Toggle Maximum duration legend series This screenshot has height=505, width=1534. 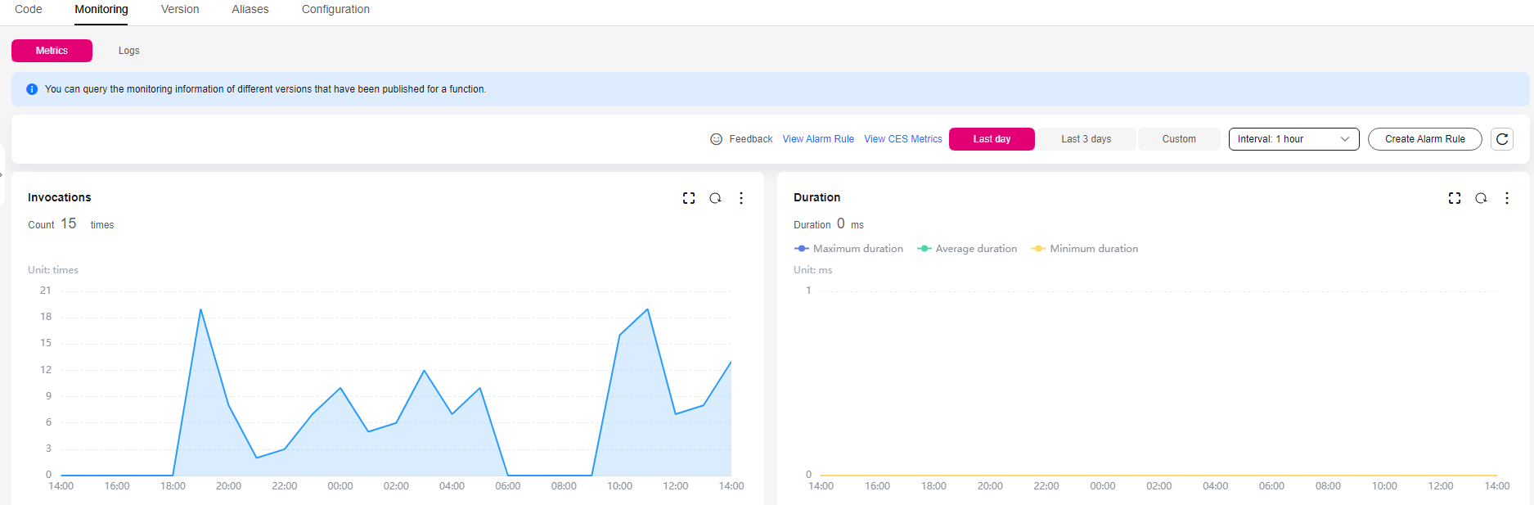pos(848,249)
